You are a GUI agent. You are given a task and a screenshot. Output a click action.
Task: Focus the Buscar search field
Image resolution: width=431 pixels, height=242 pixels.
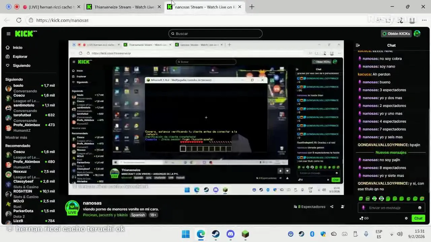pyautogui.click(x=215, y=34)
